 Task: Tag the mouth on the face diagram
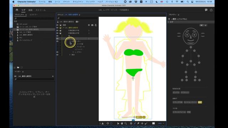(x=191, y=40)
